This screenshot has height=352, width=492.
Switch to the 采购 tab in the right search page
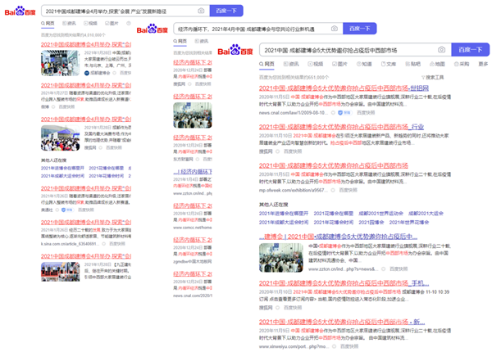tap(462, 64)
